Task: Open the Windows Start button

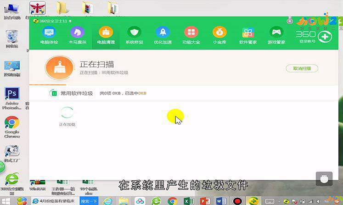Action: click(6, 201)
